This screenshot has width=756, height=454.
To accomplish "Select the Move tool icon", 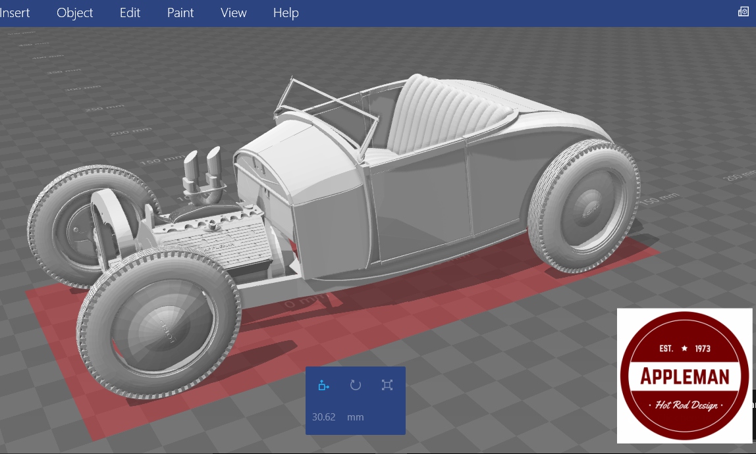I will [323, 386].
